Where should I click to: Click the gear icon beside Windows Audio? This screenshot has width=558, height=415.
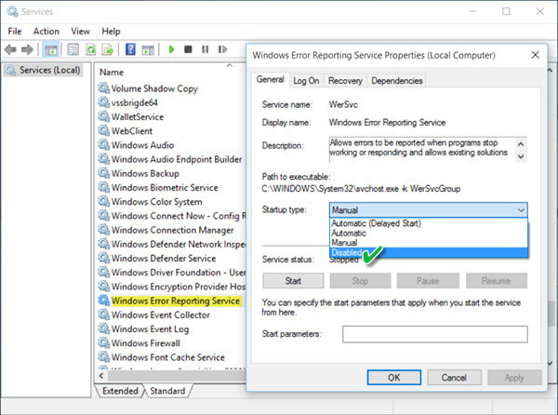pyautogui.click(x=103, y=144)
